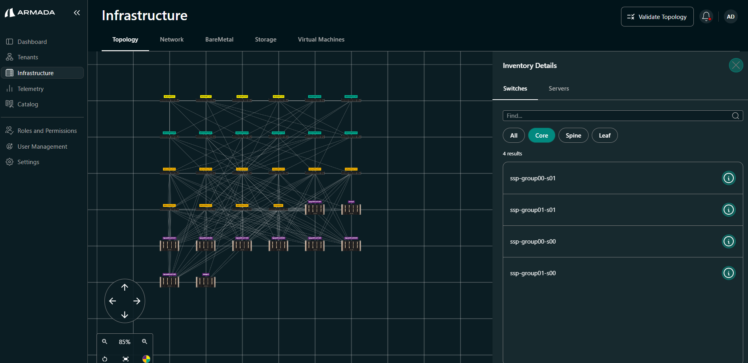Screen dimensions: 748x363
Task: Click the Find search field
Action: click(x=617, y=115)
